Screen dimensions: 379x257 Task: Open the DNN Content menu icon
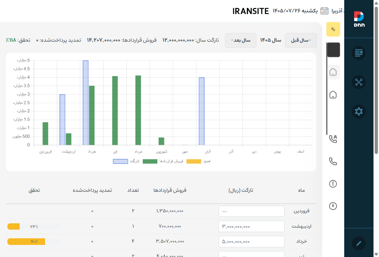click(x=359, y=53)
